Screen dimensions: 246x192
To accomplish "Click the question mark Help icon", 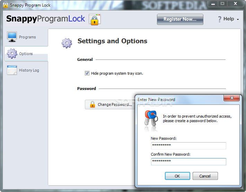I will (220, 19).
